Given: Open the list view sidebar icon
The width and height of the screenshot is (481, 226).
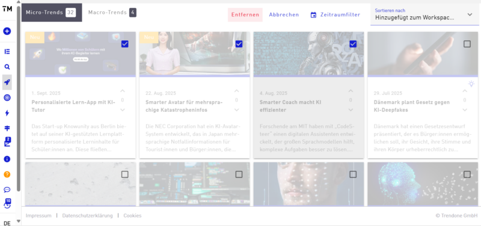Looking at the screenshot, I should pos(7,52).
